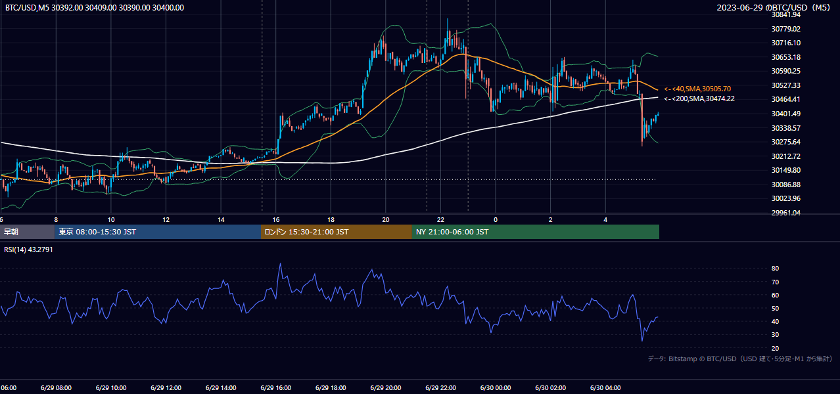
Task: Click the 40 SMA label showing 30505.70
Action: 697,89
